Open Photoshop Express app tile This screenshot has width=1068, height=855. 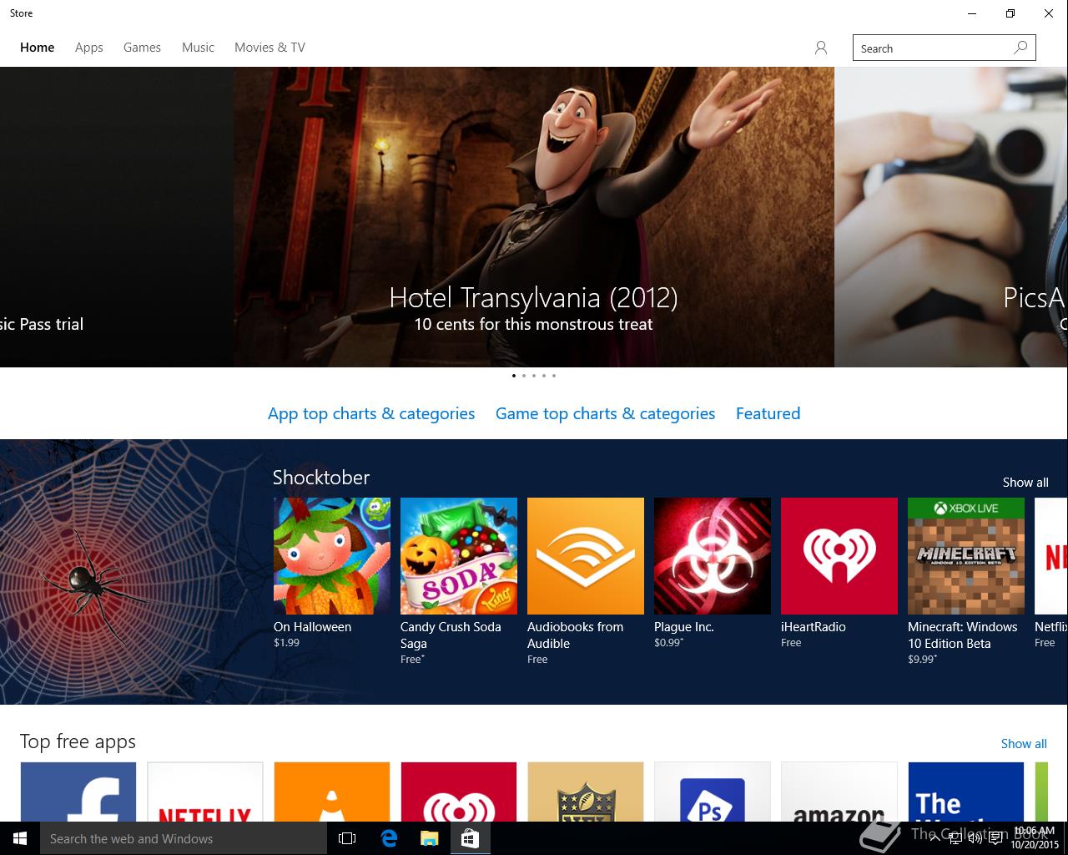tap(713, 792)
